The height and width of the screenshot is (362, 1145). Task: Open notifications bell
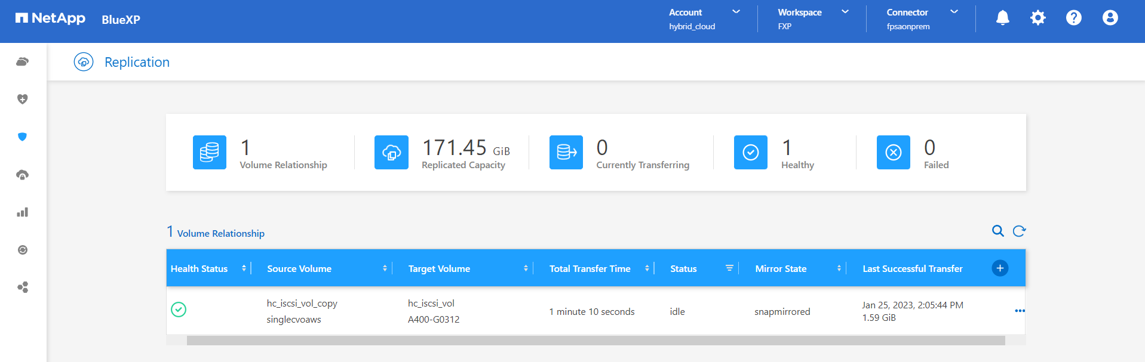(x=1003, y=18)
